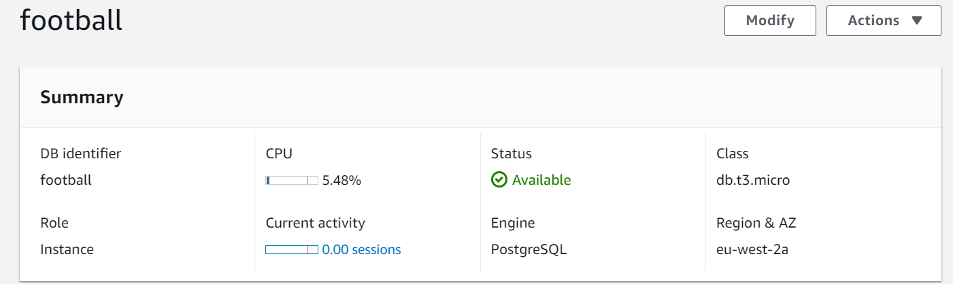Click the Available status text
Viewport: 953px width, 284px height.
pyautogui.click(x=541, y=180)
